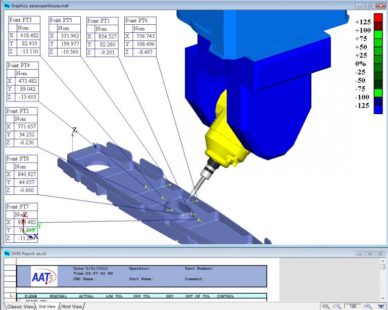The width and height of the screenshot is (388, 310).
Task: Click the Y value 199.977 of PT5
Action: tap(70, 44)
